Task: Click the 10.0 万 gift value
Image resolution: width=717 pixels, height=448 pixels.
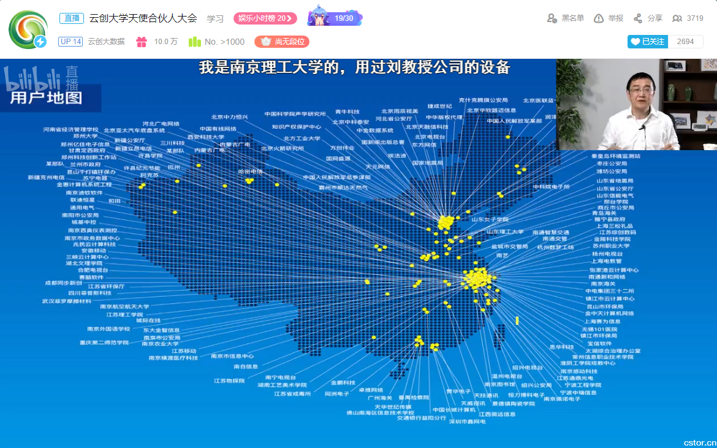Action: pyautogui.click(x=165, y=42)
